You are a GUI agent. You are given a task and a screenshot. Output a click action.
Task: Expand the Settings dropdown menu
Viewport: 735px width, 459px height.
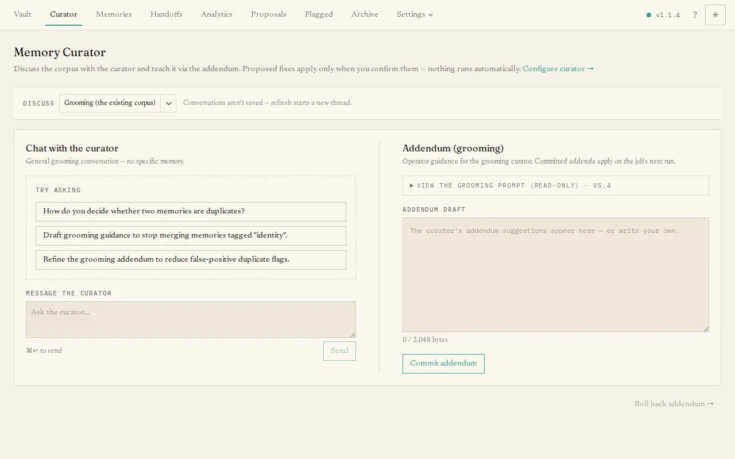415,14
